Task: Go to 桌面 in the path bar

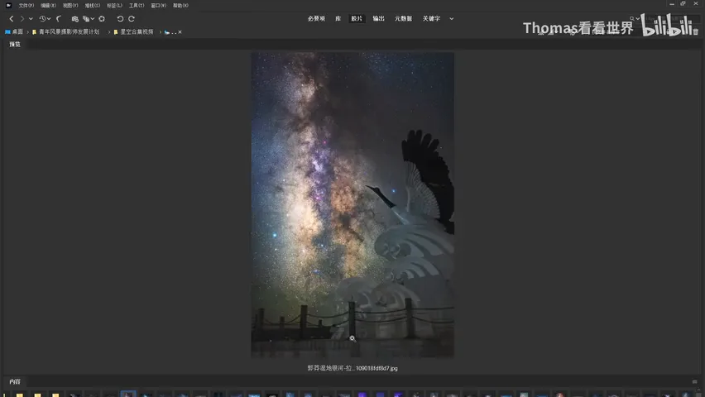Action: click(14, 32)
